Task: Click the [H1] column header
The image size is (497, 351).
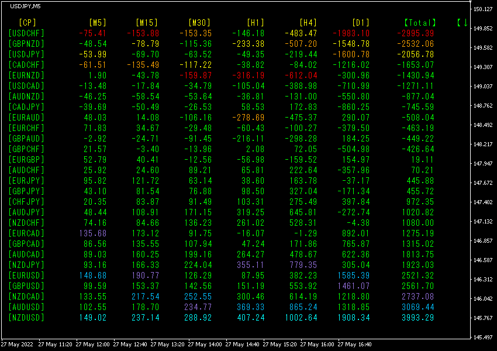Action: (256, 22)
